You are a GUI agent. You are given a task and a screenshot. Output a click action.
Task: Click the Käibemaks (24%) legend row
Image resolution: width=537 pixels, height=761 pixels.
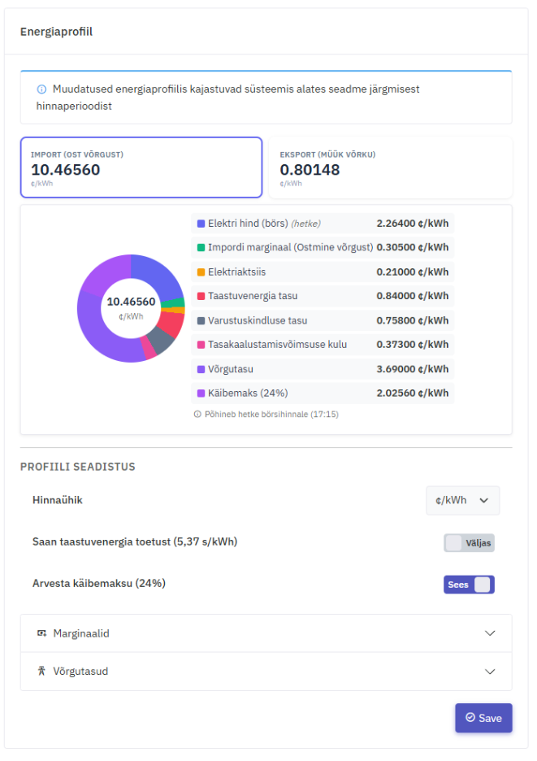(x=323, y=394)
